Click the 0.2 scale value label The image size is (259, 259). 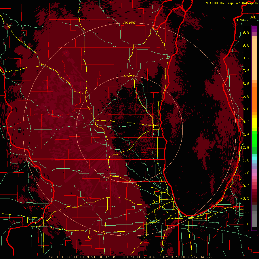246,186
